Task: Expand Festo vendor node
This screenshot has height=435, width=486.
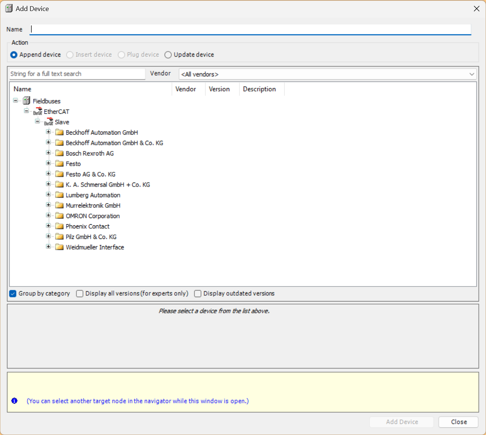Action: pos(48,163)
